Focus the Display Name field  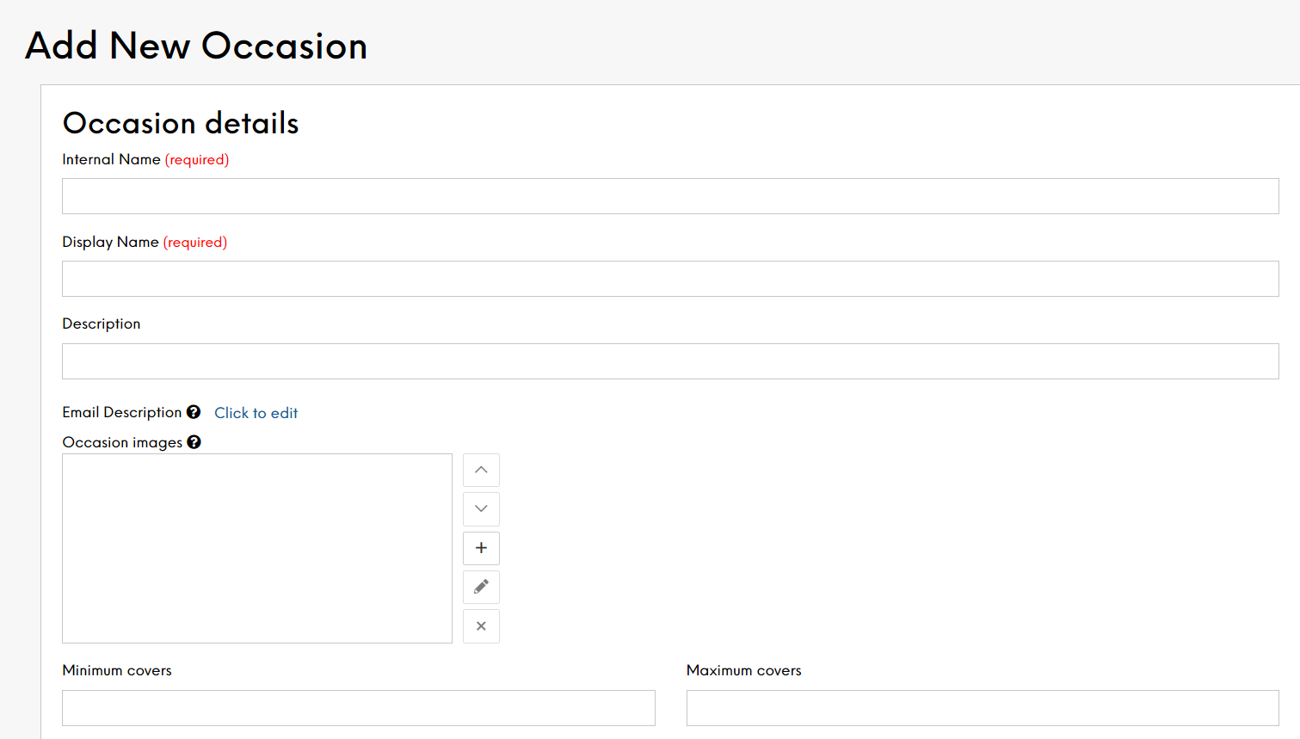[x=670, y=279]
